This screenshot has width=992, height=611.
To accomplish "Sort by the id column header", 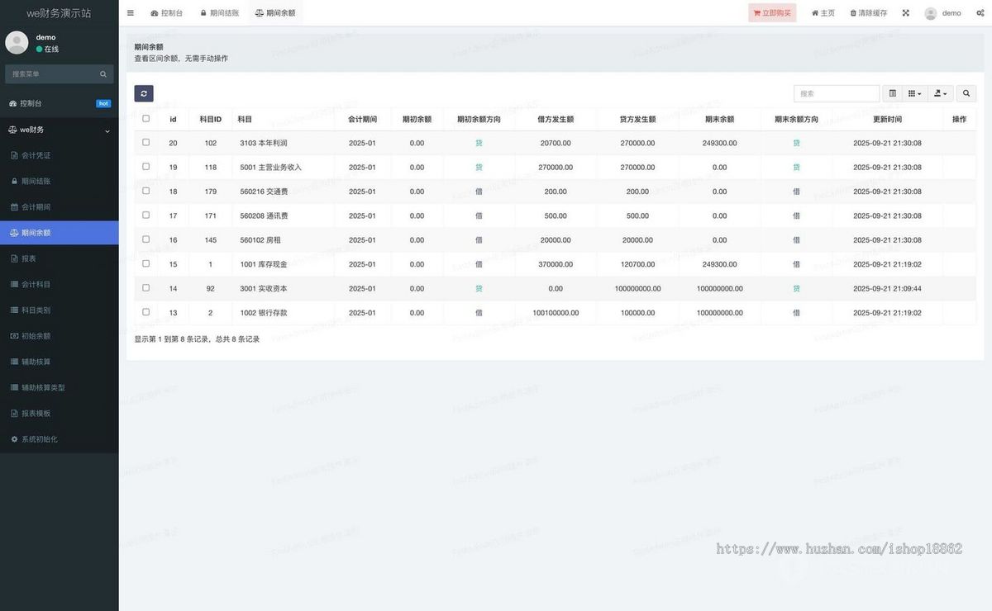I will pyautogui.click(x=173, y=119).
